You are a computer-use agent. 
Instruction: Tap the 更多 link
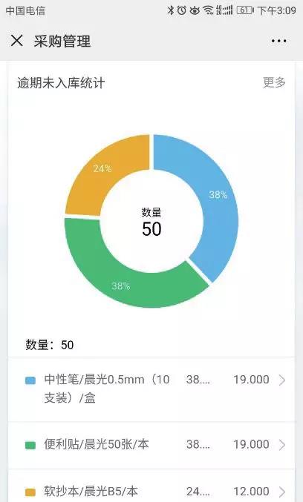(274, 82)
